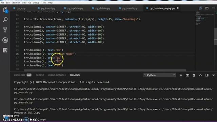
Task: Open the Tasks menu
Action: [44, 3]
